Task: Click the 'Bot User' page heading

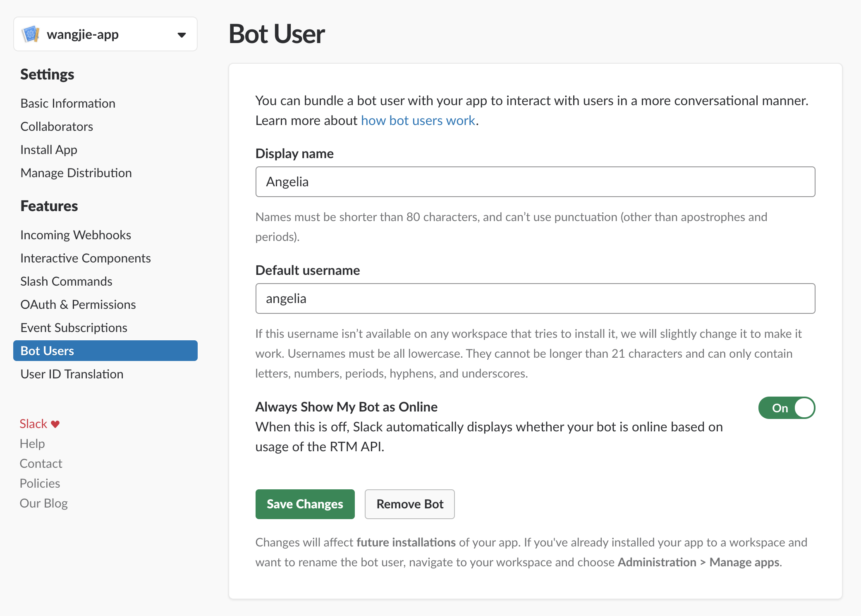Action: click(277, 34)
